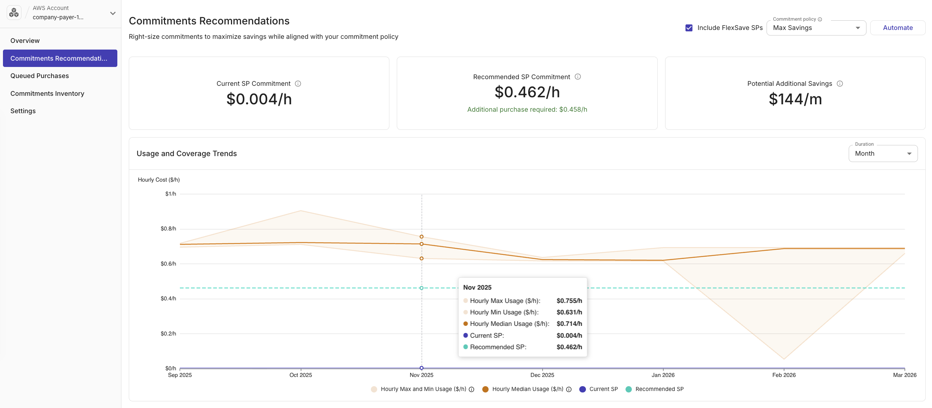Expand the company-payer-1 account switcher
This screenshot has height=408, width=932.
click(x=112, y=13)
